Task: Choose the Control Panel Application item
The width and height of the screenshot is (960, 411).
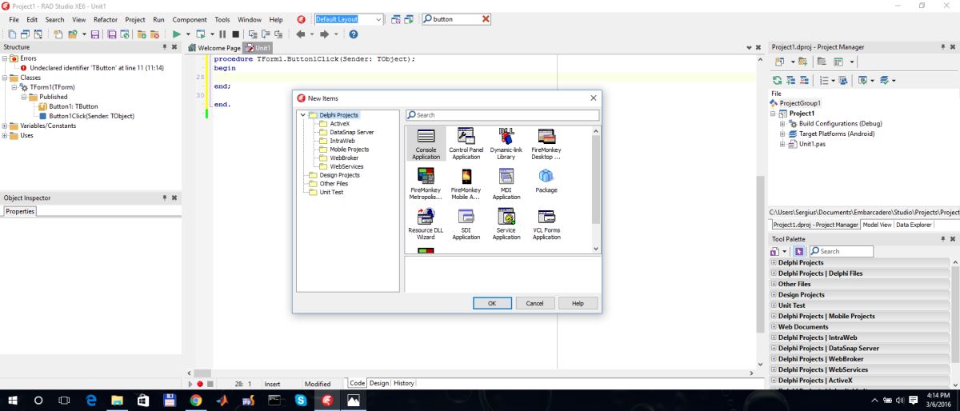Action: [466, 144]
